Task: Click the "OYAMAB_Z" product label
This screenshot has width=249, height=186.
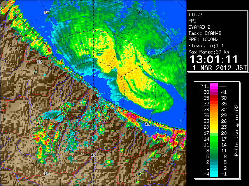Action: [199, 27]
